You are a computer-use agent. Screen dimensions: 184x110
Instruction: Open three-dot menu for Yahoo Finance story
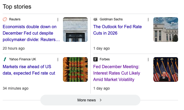58,60
